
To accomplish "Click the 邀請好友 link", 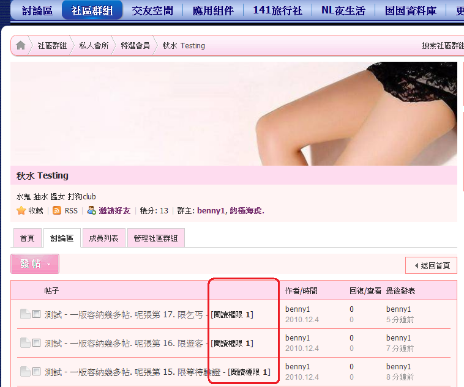I will [114, 210].
